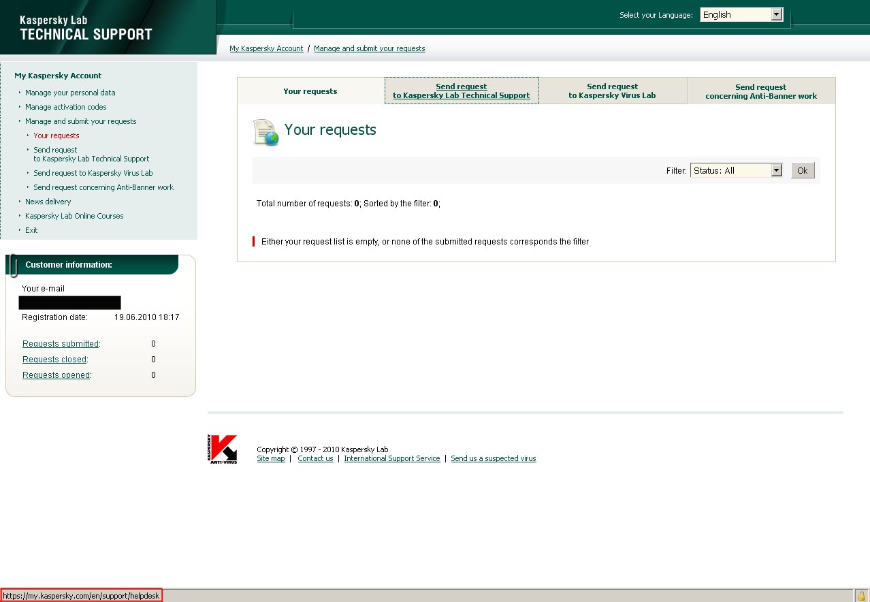Open sidebar Send request to Kaspersky Lab Technical Support
This screenshot has height=602, width=870.
pos(91,155)
